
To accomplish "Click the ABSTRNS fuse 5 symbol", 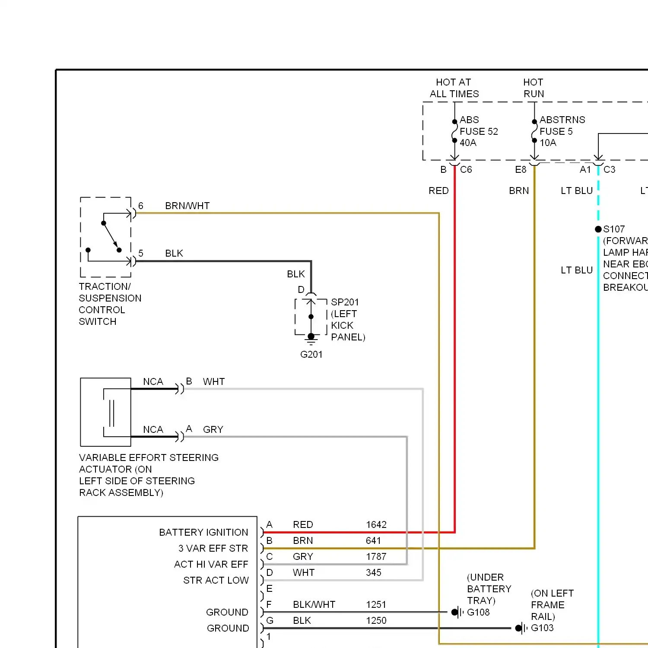I will (534, 131).
